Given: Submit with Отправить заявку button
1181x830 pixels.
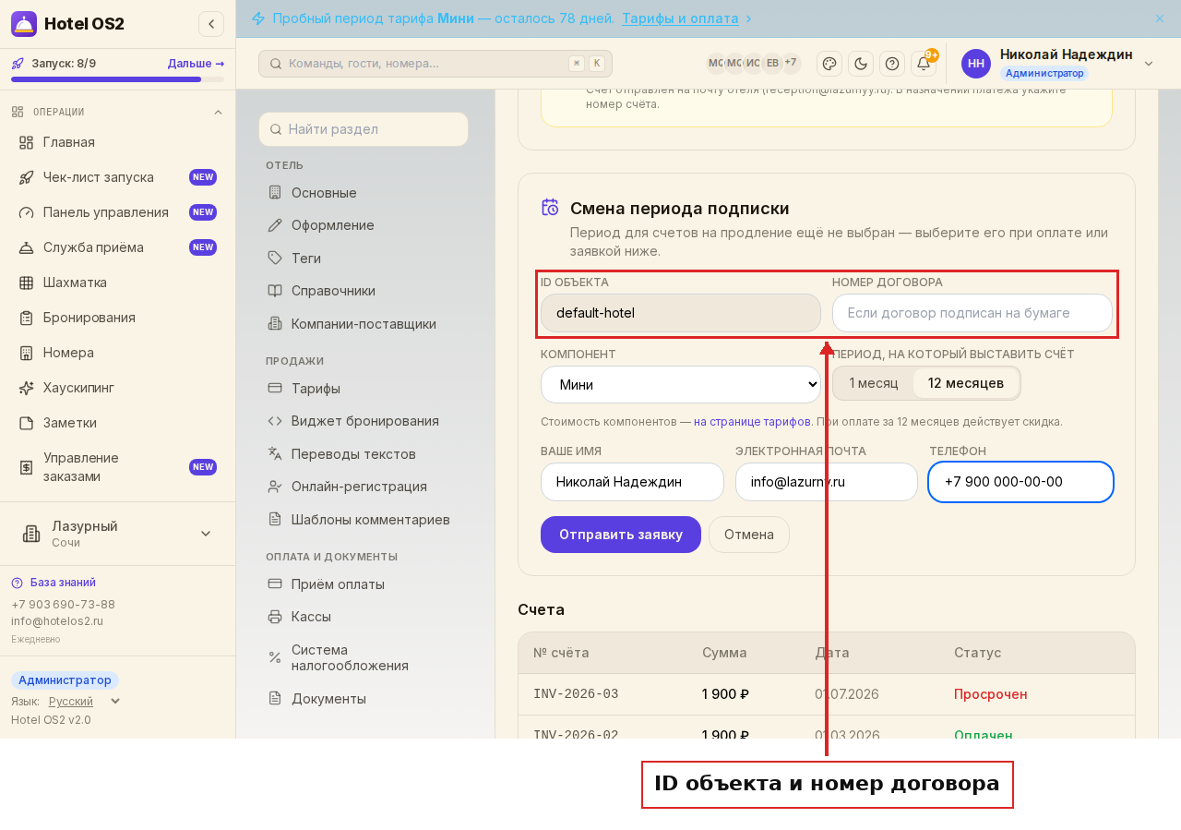Looking at the screenshot, I should pyautogui.click(x=621, y=535).
